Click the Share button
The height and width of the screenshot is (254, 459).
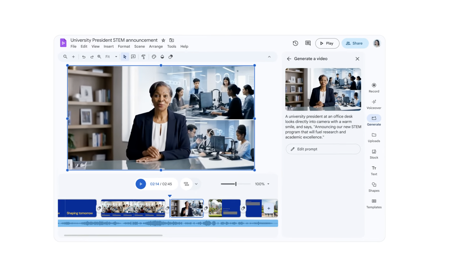click(355, 43)
